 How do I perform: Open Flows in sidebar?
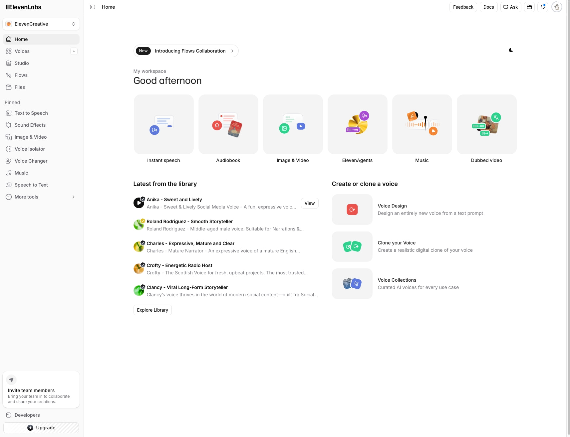(41, 75)
